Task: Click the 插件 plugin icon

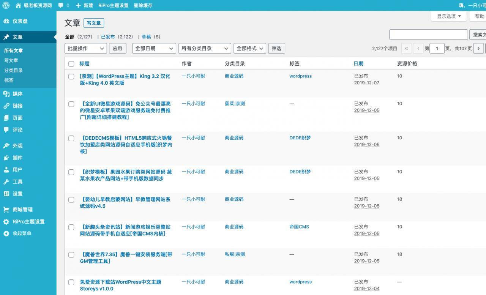Action: [x=6, y=158]
